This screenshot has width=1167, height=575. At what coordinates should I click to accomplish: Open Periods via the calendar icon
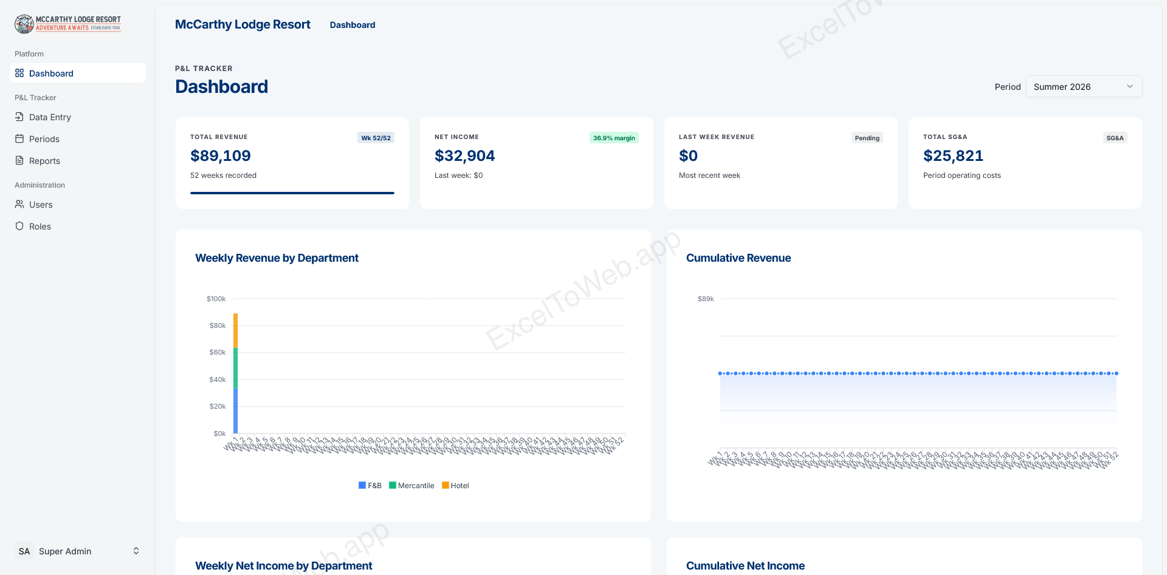19,138
